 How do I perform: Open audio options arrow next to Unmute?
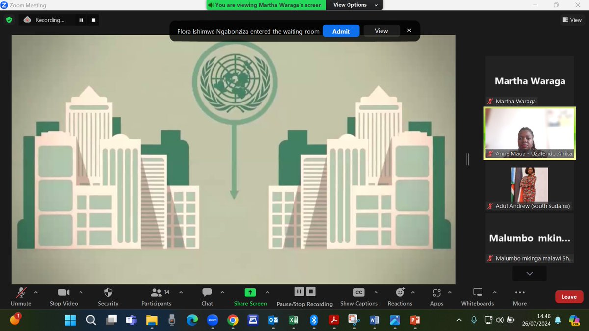(x=36, y=292)
